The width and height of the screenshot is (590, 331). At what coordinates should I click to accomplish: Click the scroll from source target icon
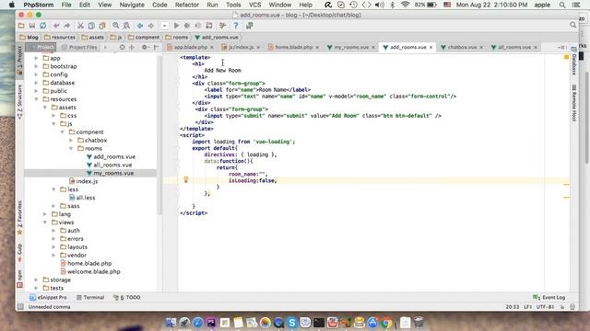[122, 47]
